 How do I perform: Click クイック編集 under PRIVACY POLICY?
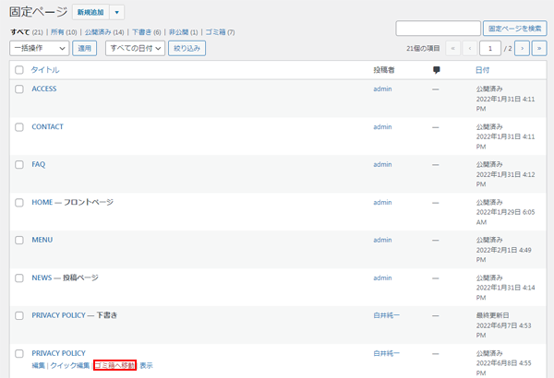point(69,366)
